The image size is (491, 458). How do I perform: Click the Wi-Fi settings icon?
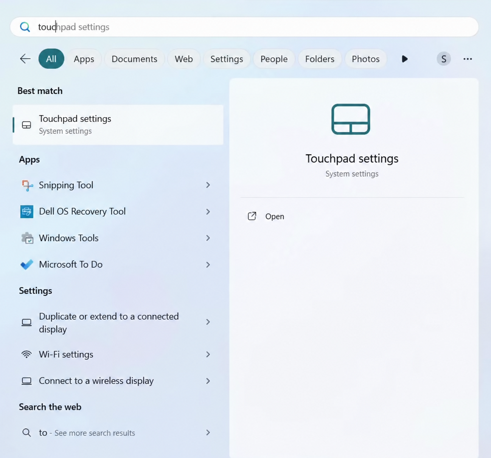coord(26,354)
